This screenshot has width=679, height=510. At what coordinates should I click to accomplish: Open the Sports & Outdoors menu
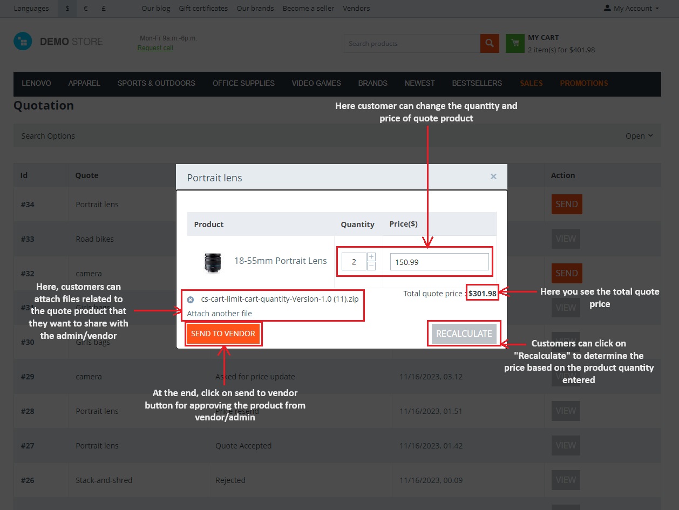point(157,83)
